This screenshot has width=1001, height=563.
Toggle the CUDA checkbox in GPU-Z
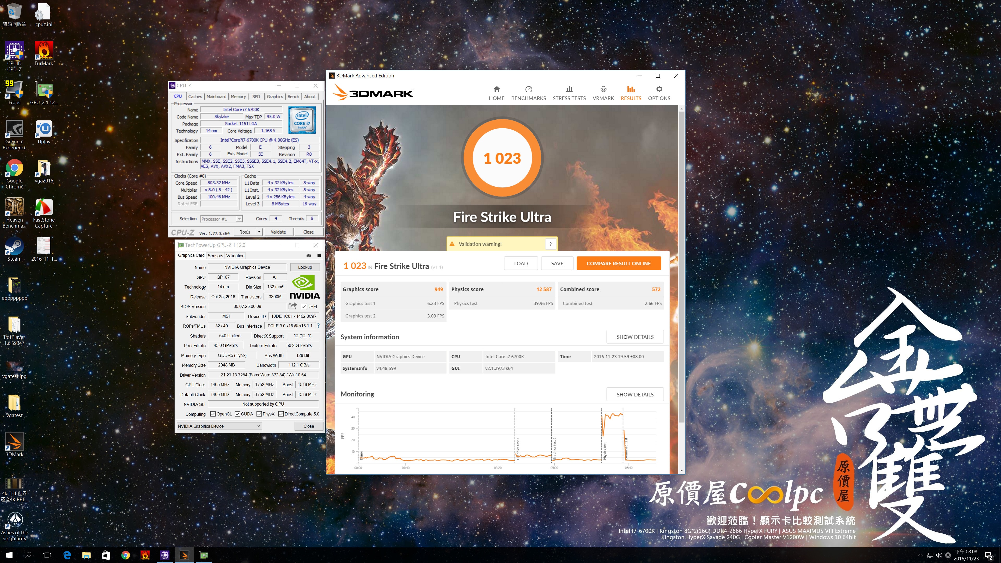pyautogui.click(x=237, y=414)
